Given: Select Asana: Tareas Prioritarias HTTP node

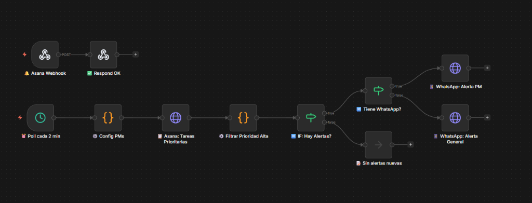Looking at the screenshot, I should (176, 118).
